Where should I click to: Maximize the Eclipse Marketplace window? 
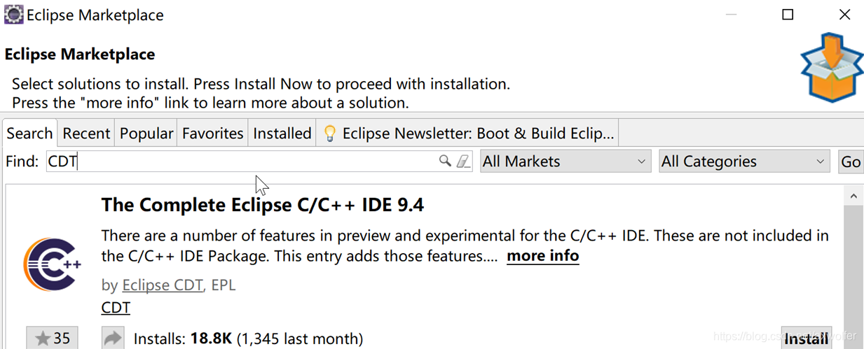coord(788,15)
